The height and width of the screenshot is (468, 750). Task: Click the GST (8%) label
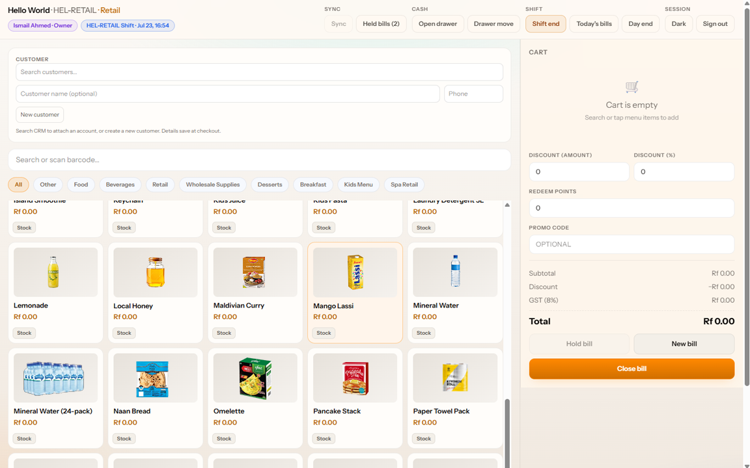tap(544, 300)
